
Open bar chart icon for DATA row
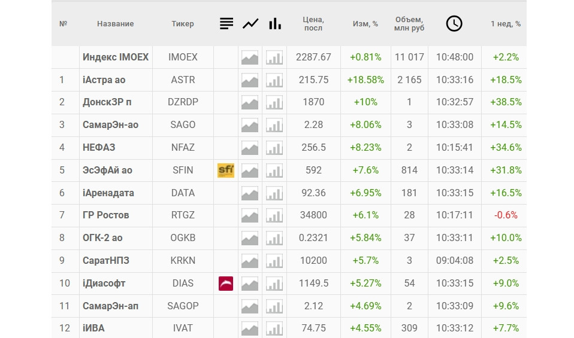click(x=274, y=193)
